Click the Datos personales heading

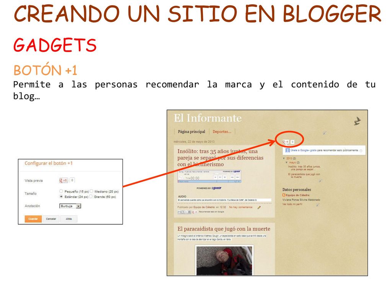click(297, 189)
